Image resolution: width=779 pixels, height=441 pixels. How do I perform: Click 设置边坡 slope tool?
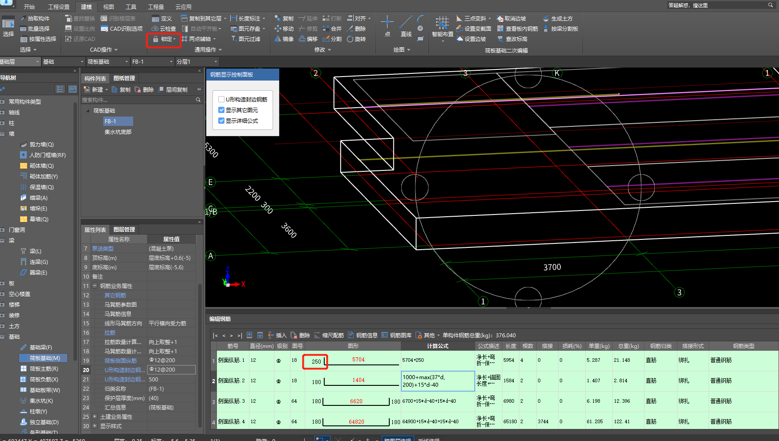pyautogui.click(x=471, y=39)
